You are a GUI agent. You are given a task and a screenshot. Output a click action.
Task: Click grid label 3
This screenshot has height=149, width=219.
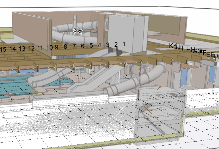[108, 45]
